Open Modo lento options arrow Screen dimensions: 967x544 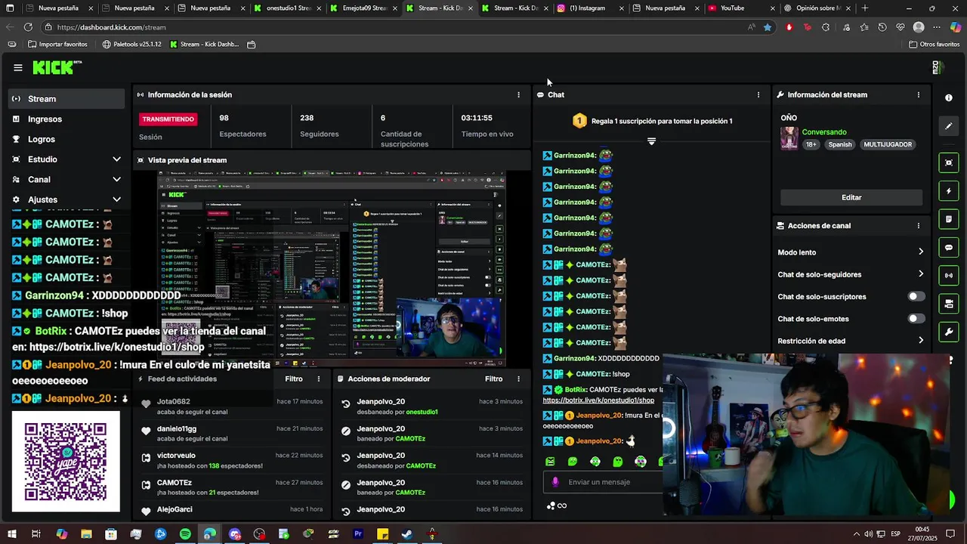click(920, 252)
